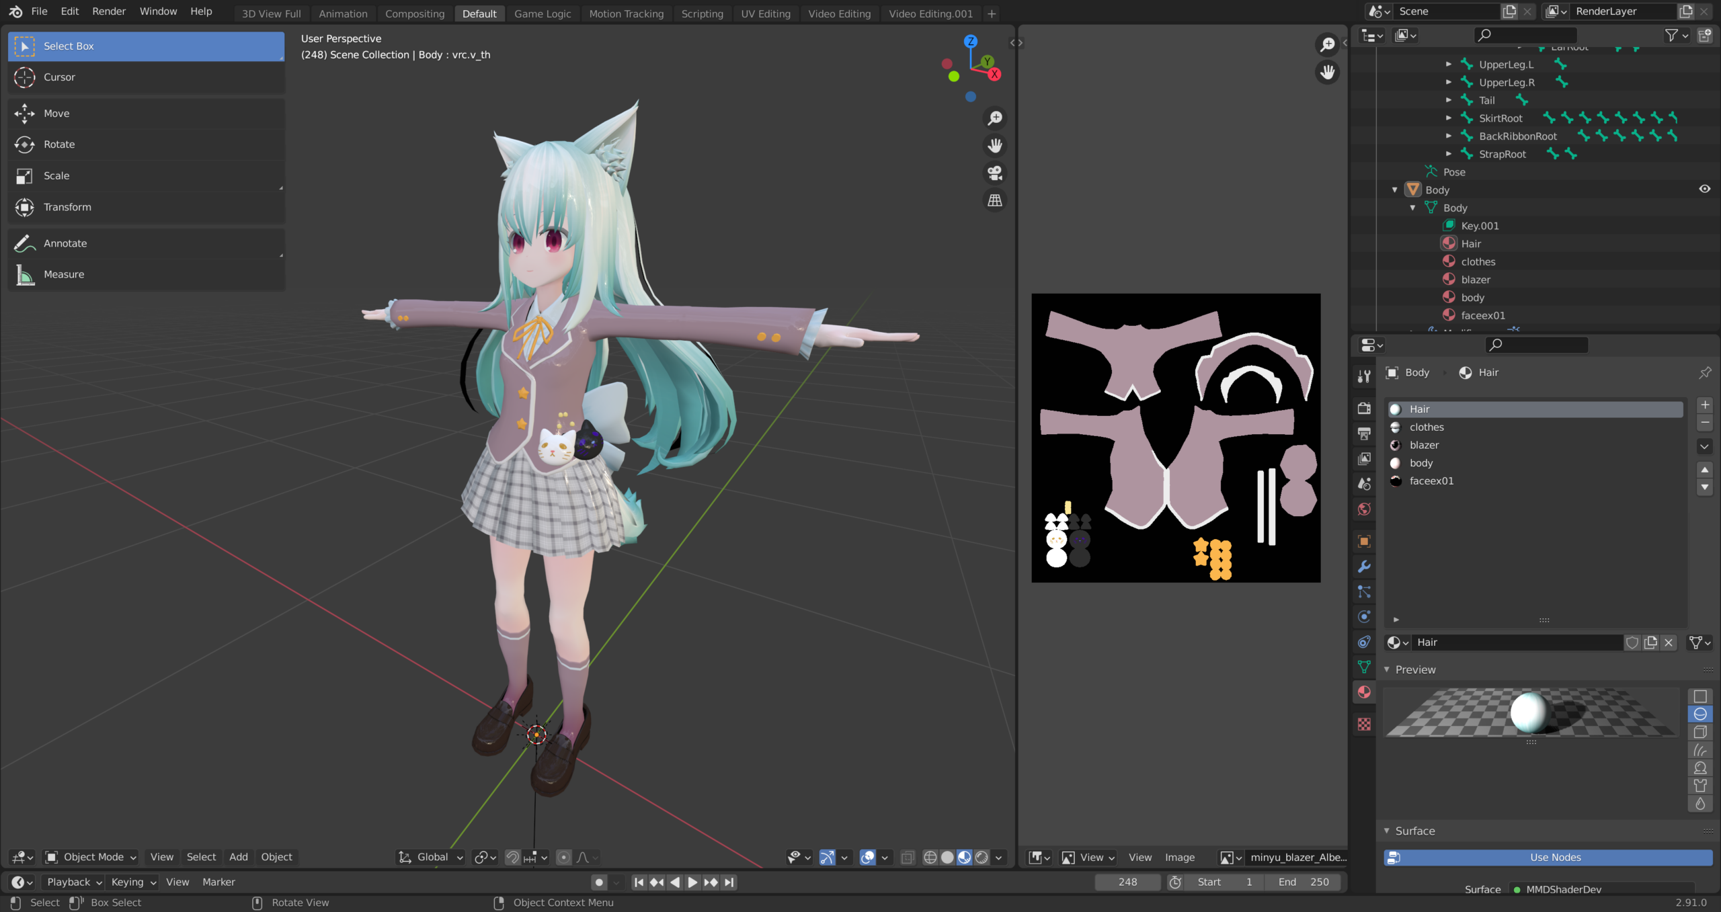Open the Render properties tab
The width and height of the screenshot is (1721, 912).
coord(1364,408)
